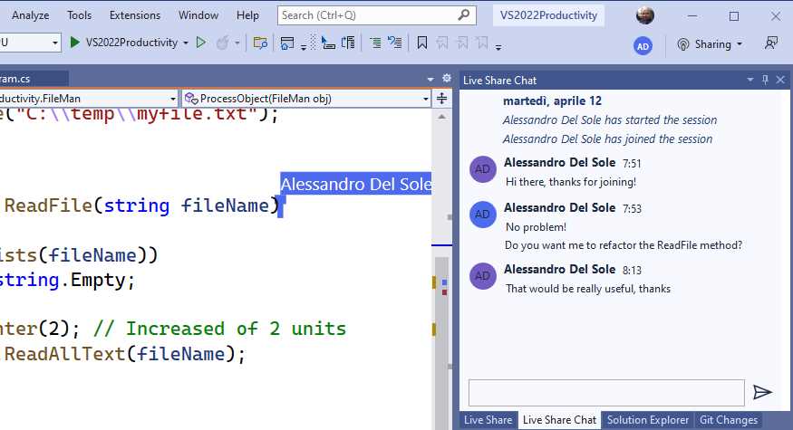Open the toolbar overflow options arrow
793x430 pixels.
[498, 47]
